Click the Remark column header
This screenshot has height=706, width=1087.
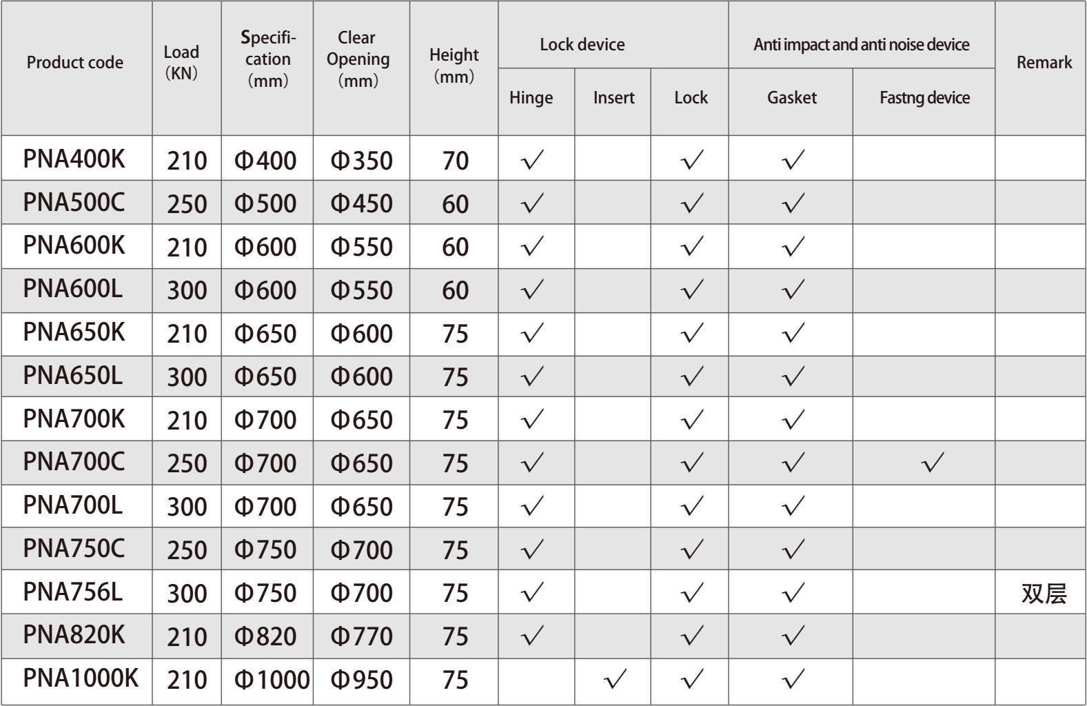point(1044,63)
